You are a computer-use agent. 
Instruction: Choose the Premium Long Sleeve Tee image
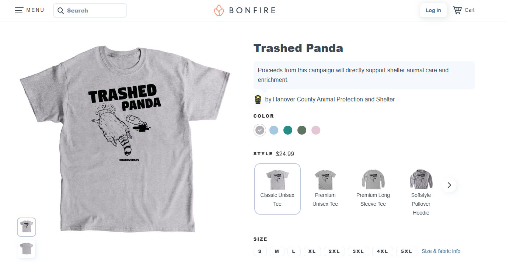click(x=373, y=179)
